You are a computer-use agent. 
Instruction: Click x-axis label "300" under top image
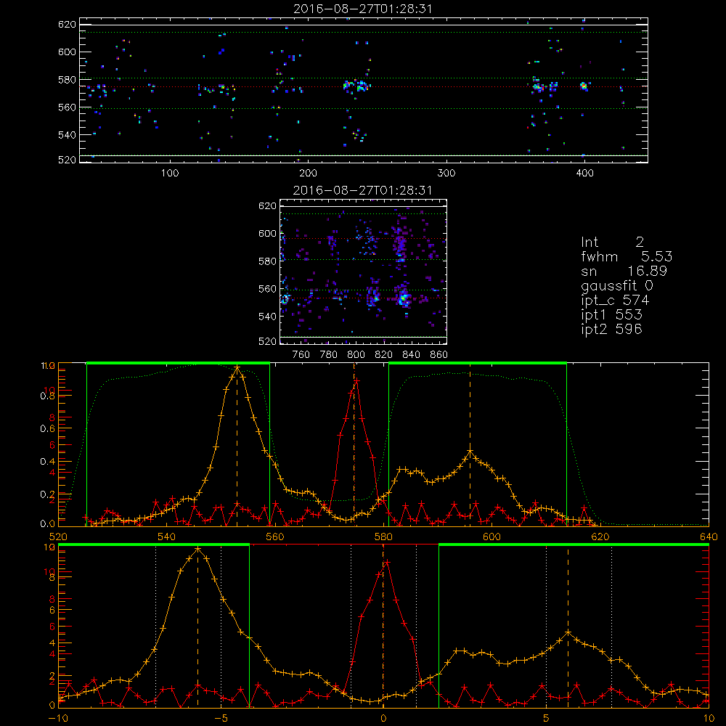click(446, 174)
